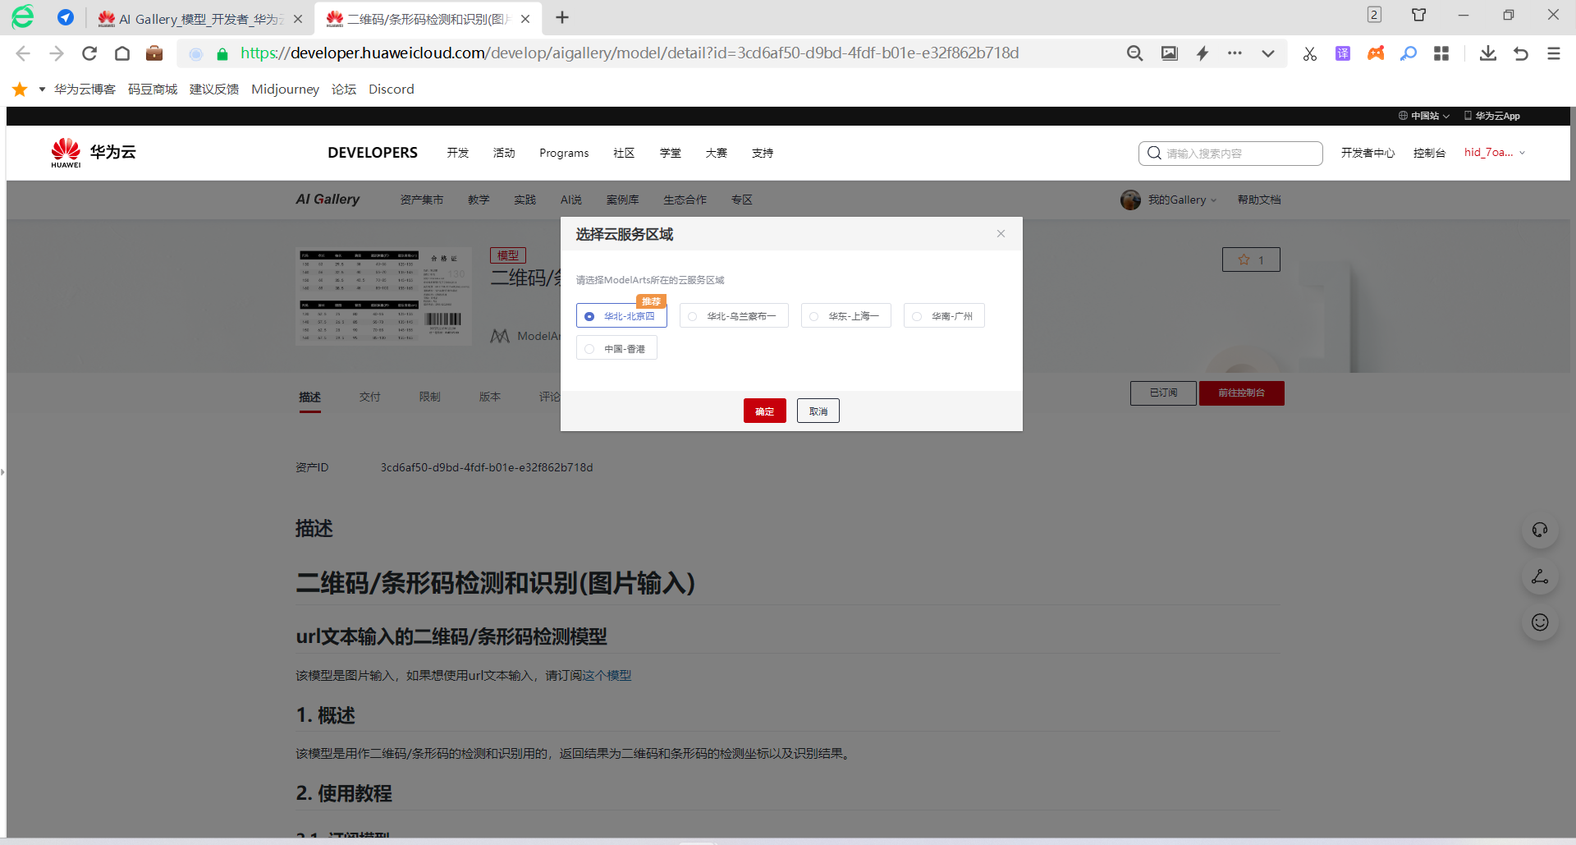Switch to the 版本 tab
The height and width of the screenshot is (845, 1576).
490,397
